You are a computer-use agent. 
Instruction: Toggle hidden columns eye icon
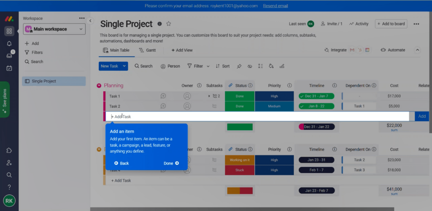pos(250,66)
